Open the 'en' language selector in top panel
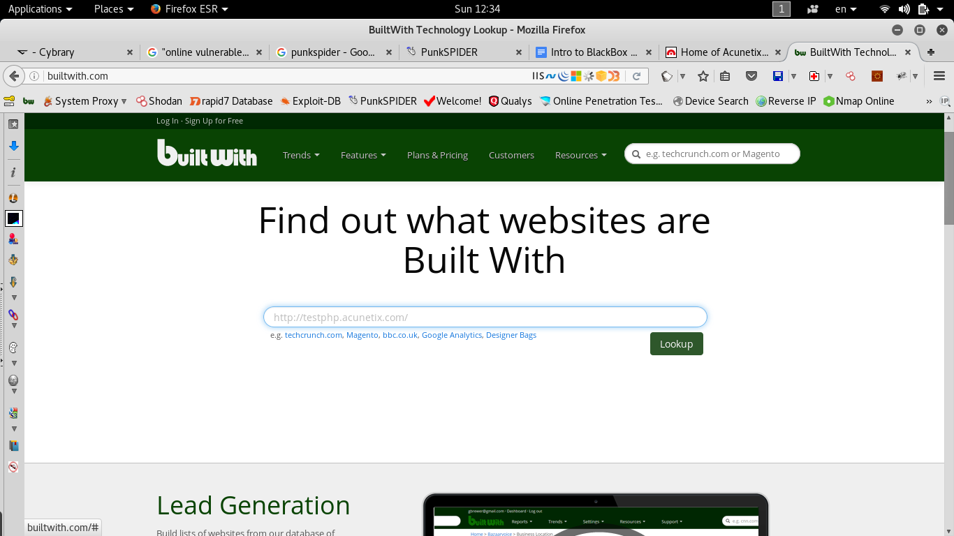The image size is (954, 536). [846, 9]
